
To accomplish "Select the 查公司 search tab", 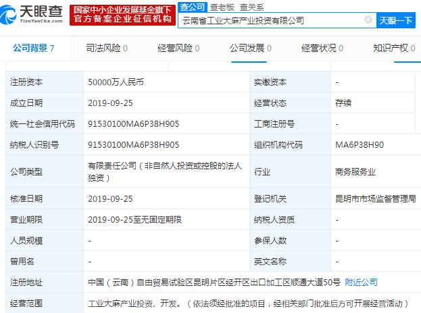I will (x=193, y=7).
